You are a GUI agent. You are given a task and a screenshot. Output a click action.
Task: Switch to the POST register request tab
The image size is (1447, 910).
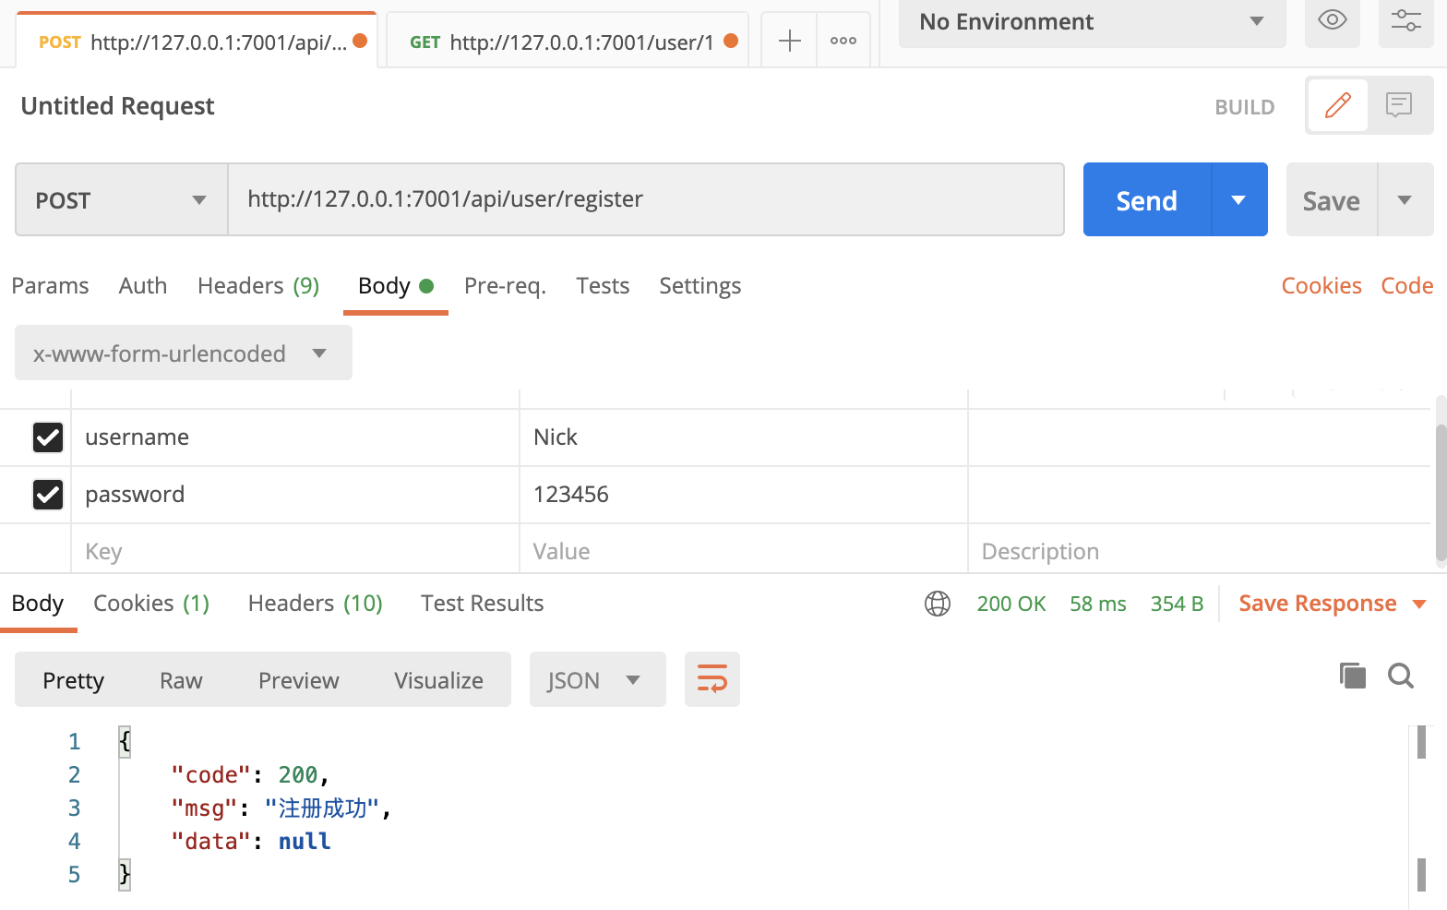click(x=197, y=41)
